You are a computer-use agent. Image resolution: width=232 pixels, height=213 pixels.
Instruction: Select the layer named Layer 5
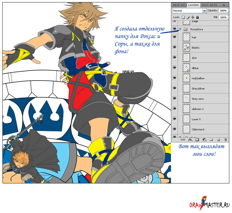pos(196,119)
